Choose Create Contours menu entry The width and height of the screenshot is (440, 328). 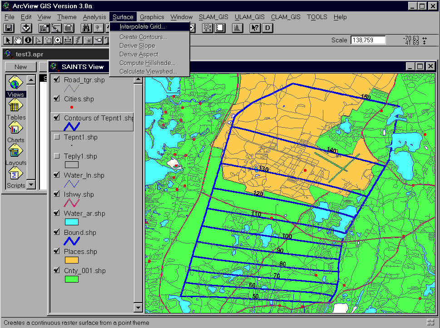(x=149, y=37)
